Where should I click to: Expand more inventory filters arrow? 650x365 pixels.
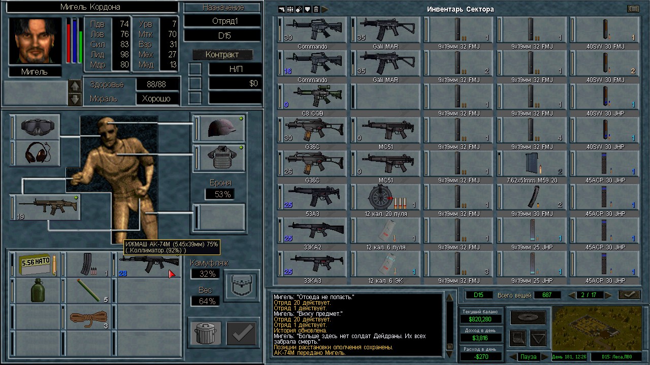(x=325, y=9)
